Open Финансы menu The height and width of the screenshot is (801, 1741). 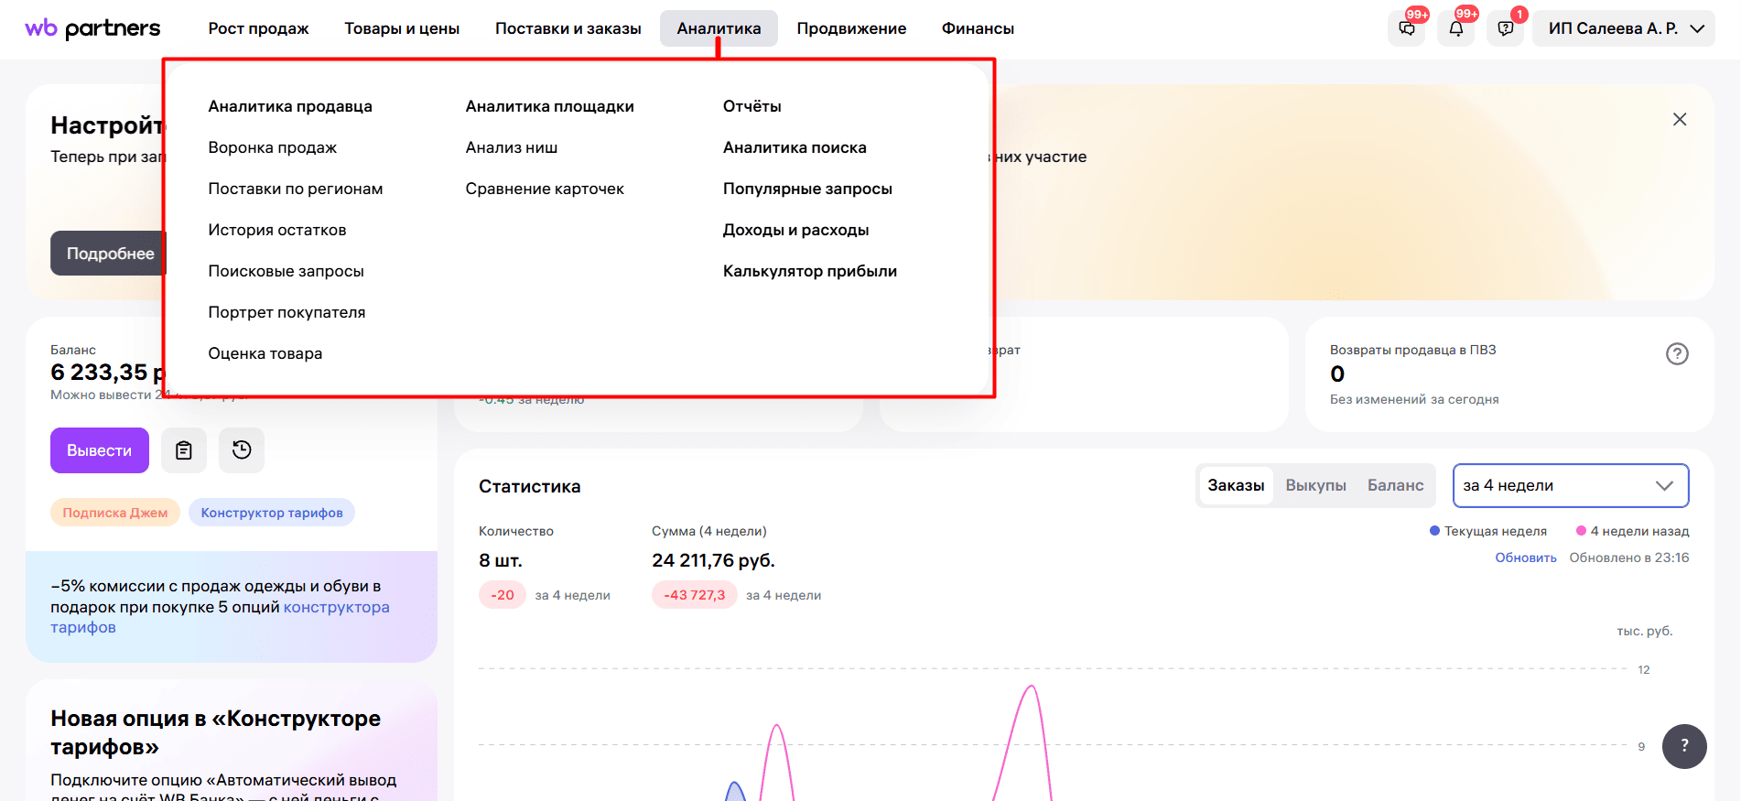978,28
